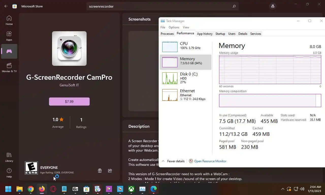Open Task Manager taskbar icon
This screenshot has width=325, height=195.
142,189
